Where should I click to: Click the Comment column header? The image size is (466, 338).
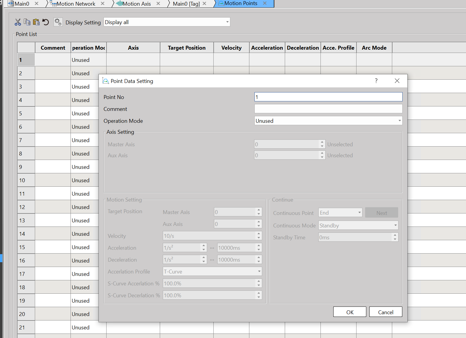tap(53, 48)
